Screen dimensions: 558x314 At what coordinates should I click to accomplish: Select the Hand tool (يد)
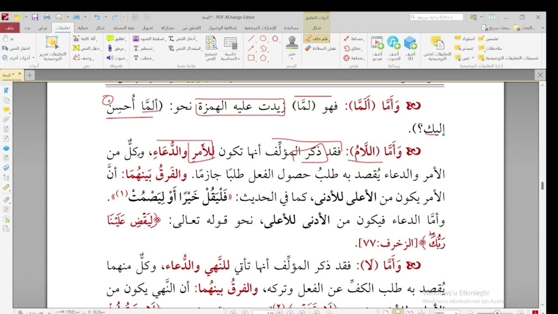8,39
